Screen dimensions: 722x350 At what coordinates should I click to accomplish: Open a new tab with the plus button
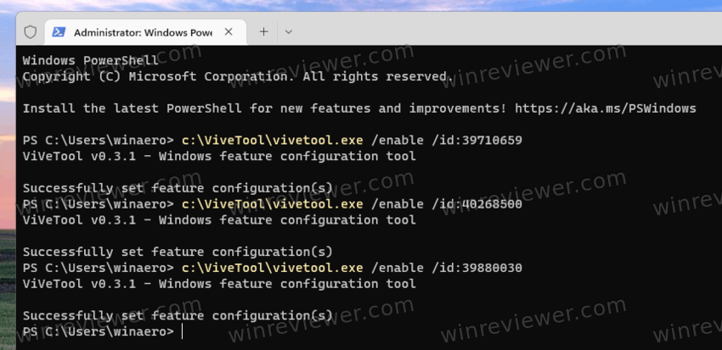click(x=263, y=31)
